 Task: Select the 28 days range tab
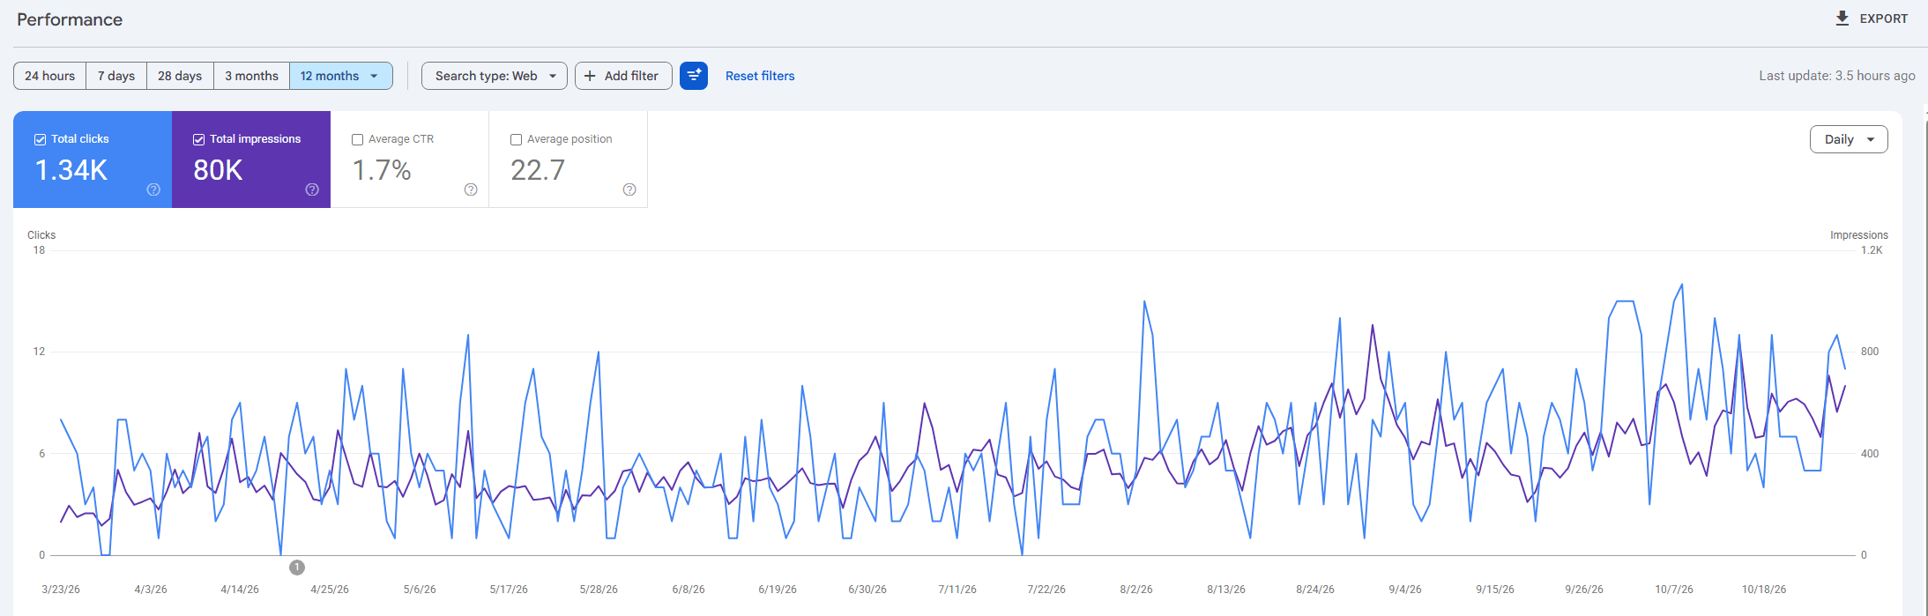point(180,76)
